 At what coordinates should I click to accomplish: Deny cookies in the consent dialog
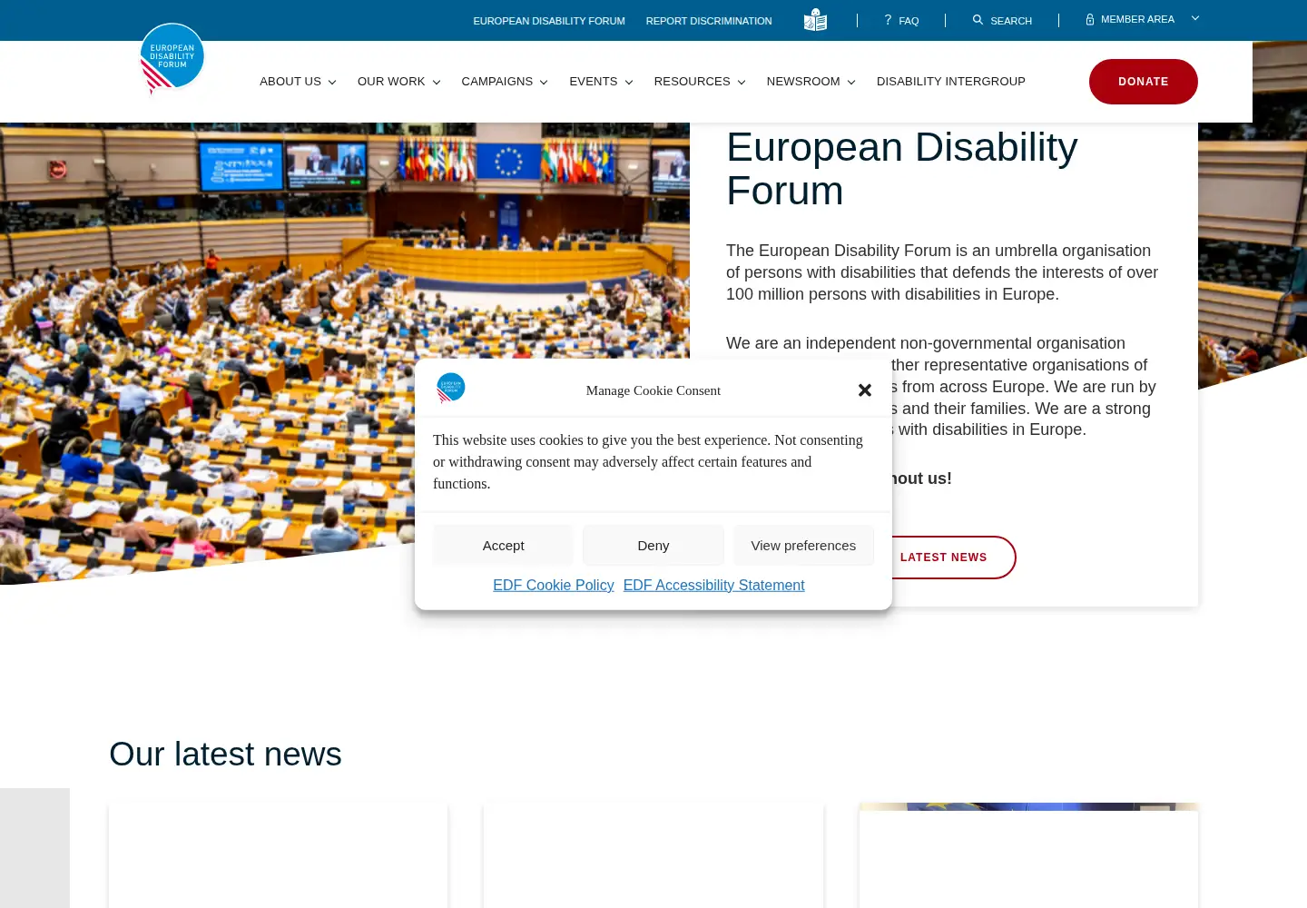[653, 546]
